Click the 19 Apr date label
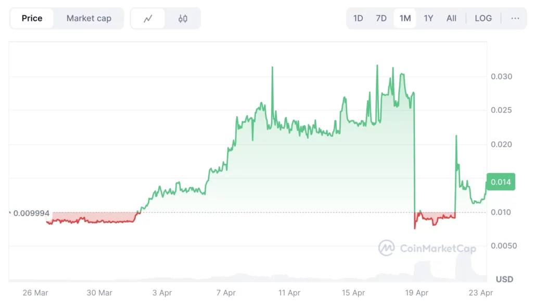Viewport: 533px width, 306px height. [x=416, y=293]
